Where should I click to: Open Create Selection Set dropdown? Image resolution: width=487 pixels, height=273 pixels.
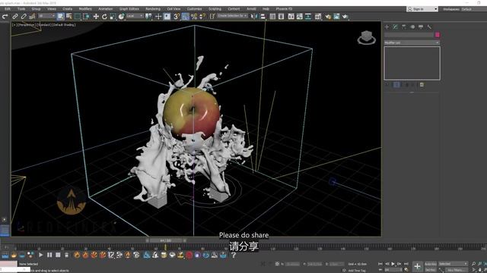click(232, 16)
